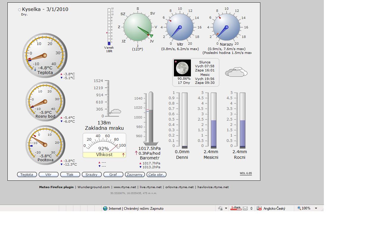This screenshot has width=380, height=237.
Task: Follow the live.rtyne.net link
Action: point(151,187)
